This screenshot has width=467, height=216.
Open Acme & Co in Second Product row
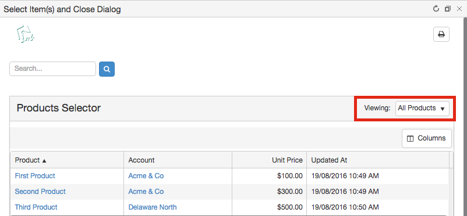(x=146, y=192)
